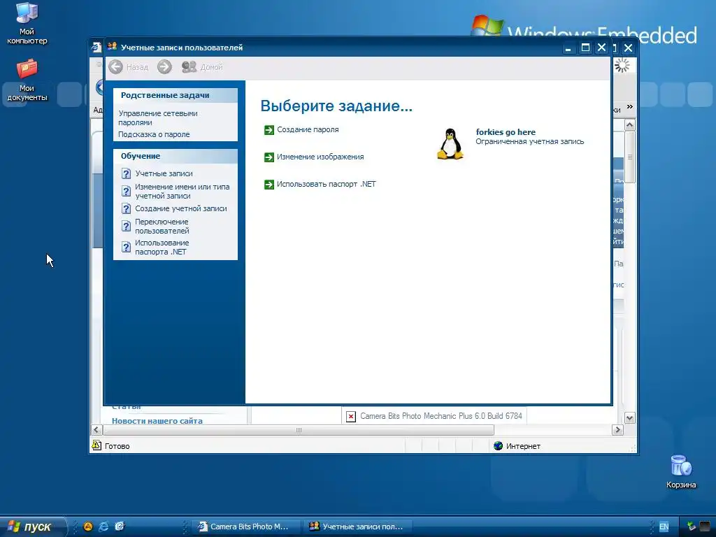This screenshot has width=716, height=537.
Task: Click the penguin account picture
Action: pos(450,143)
